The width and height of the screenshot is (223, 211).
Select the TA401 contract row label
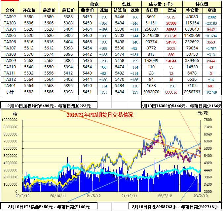[x=10, y=86]
